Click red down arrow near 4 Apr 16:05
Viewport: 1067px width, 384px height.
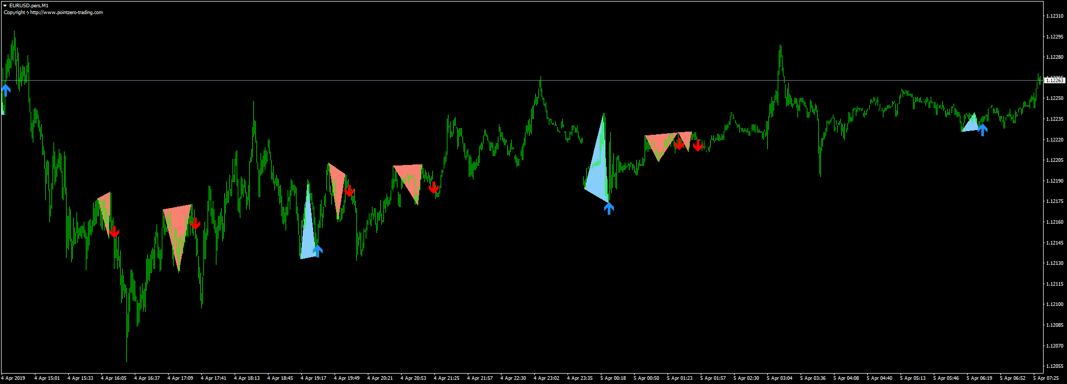[114, 232]
